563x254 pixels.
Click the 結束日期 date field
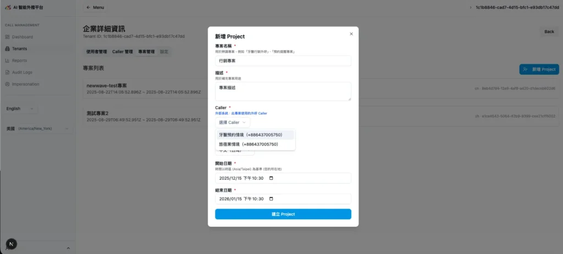(283, 198)
